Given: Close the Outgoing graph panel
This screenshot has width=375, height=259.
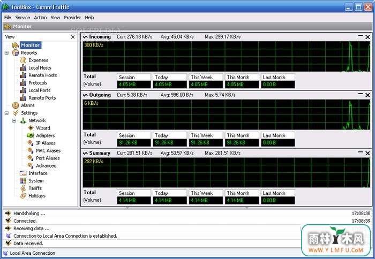Looking at the screenshot, I should [367, 95].
